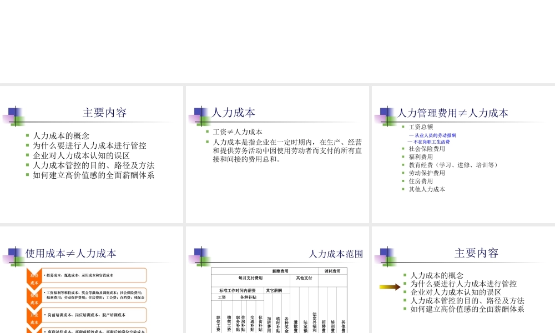Screen dimensions: 555x333
Task: Click 如何建立高价值感的全面薪酬体系 in the slide with arrow
Action: (x=467, y=309)
